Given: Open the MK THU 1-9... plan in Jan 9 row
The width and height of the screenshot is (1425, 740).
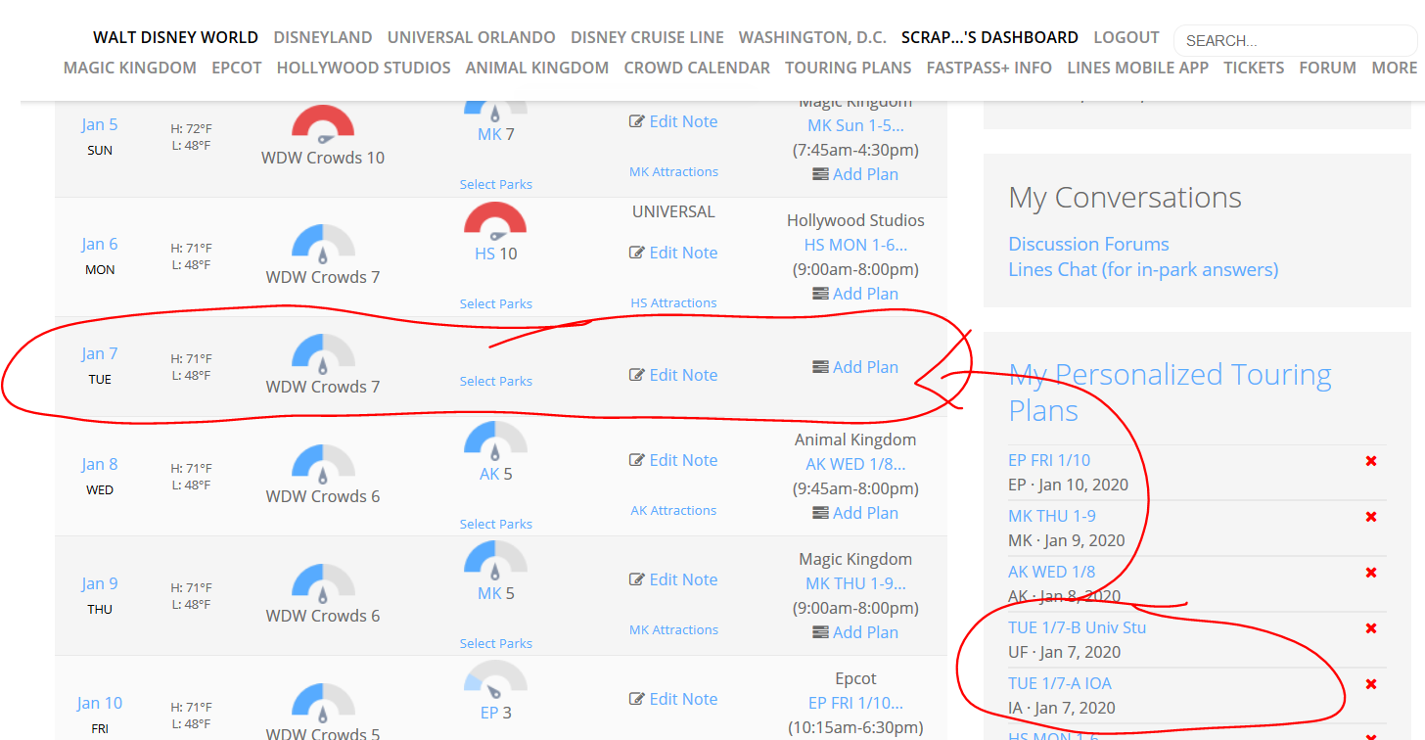Looking at the screenshot, I should [x=855, y=583].
